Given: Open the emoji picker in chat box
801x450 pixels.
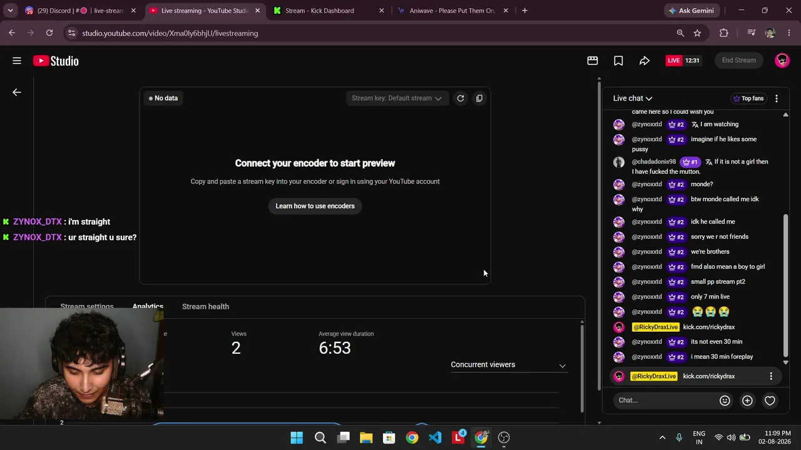Looking at the screenshot, I should tap(725, 401).
